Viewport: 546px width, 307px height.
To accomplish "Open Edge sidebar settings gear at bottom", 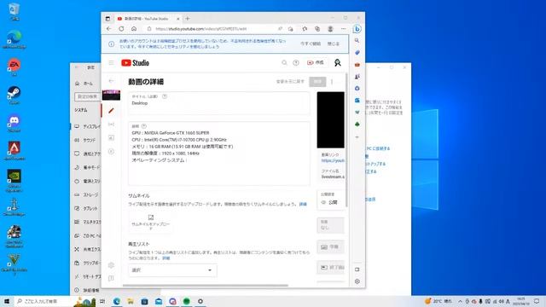I will point(357,281).
